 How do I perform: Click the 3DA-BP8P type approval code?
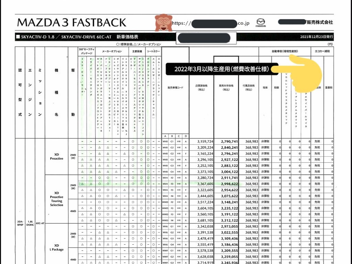[20, 223]
